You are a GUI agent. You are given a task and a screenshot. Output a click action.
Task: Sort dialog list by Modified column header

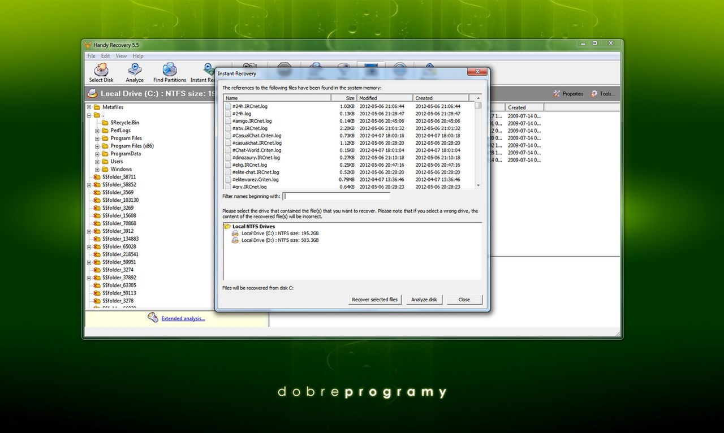tap(385, 98)
